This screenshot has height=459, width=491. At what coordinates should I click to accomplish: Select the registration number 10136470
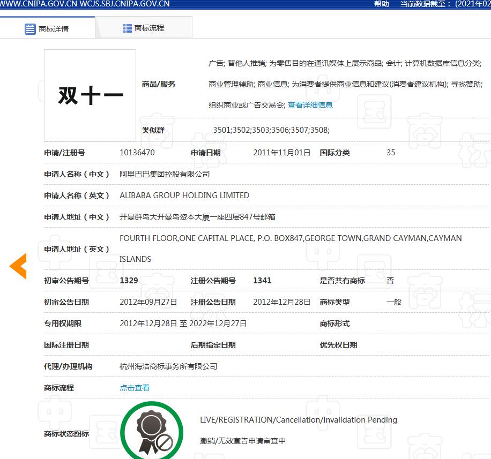pyautogui.click(x=137, y=153)
